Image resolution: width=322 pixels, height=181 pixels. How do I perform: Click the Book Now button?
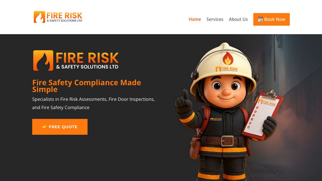[x=271, y=19]
